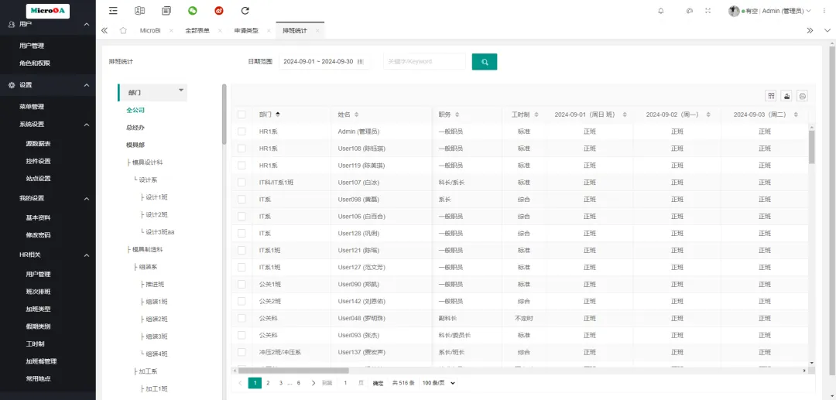Check the Admin (管理员) row checkbox
This screenshot has width=836, height=400.
[242, 132]
